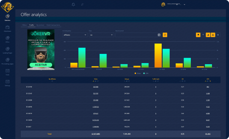This screenshot has height=139, width=229.
Task: Open the Statistics section in sidebar
Action: coord(7,17)
